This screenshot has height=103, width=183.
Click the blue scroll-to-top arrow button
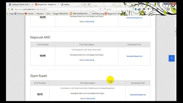[172, 58]
